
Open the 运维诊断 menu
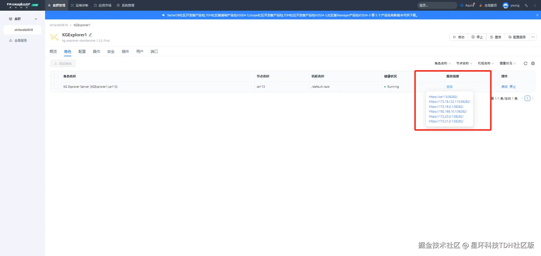coord(79,5)
